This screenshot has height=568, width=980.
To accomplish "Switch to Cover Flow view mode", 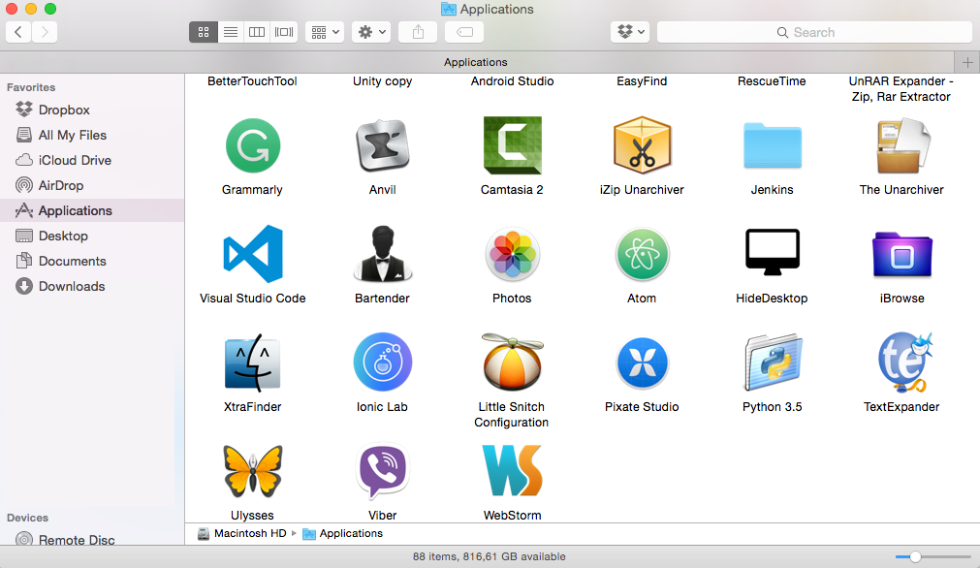I will point(284,32).
